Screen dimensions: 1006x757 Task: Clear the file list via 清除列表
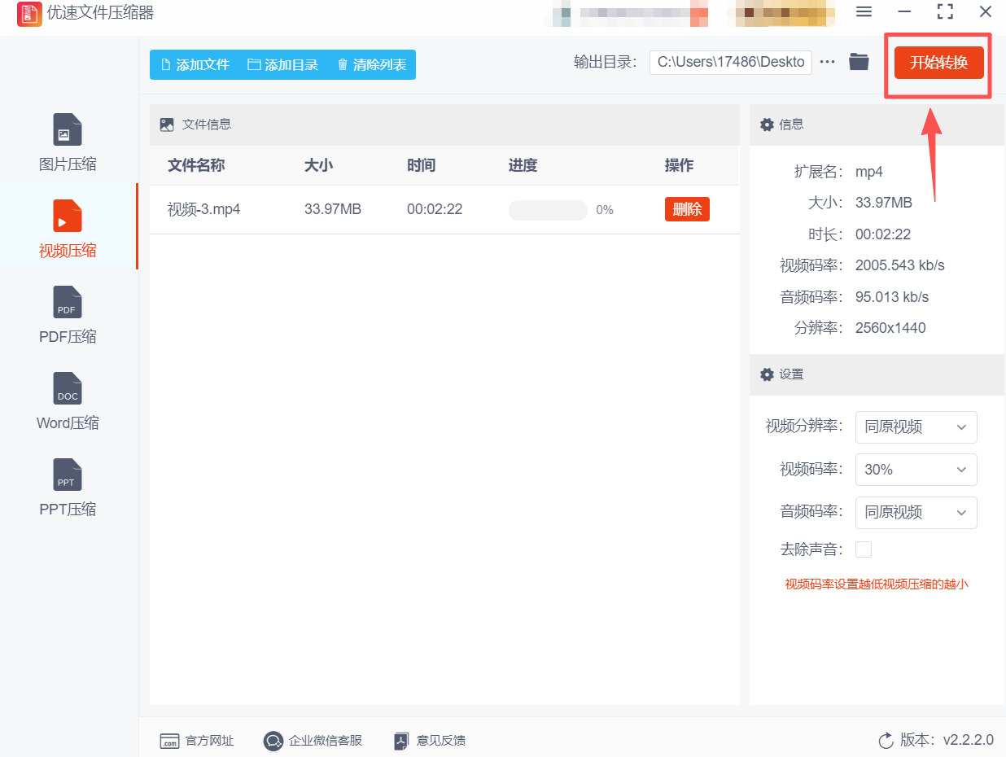[370, 65]
